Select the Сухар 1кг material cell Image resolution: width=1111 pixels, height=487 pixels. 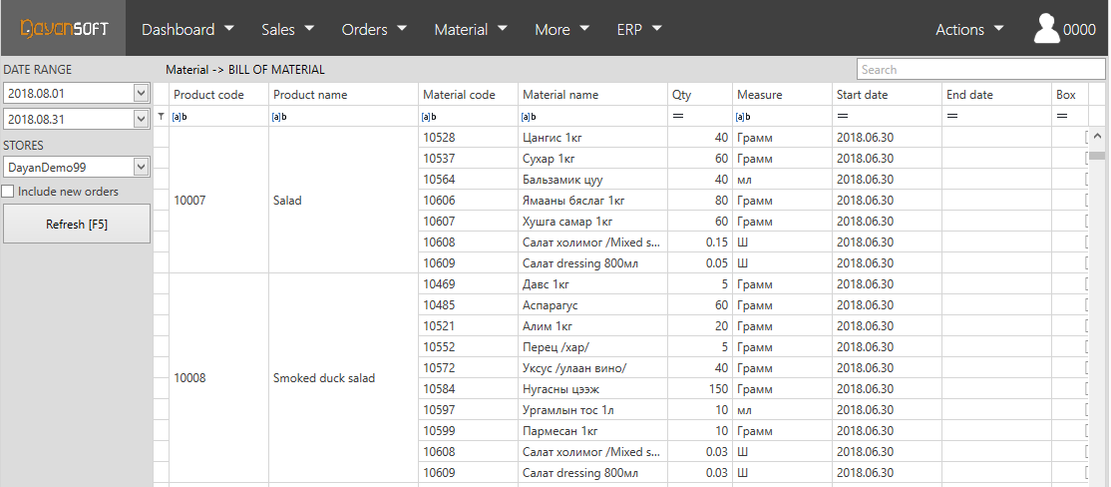click(593, 158)
